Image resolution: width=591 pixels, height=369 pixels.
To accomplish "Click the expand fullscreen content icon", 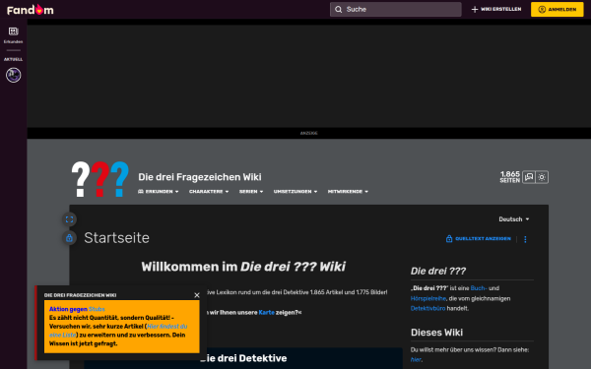I will [69, 219].
